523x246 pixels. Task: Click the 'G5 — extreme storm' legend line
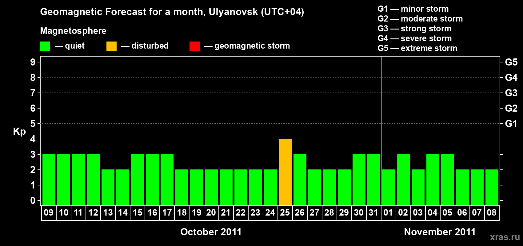coord(417,48)
